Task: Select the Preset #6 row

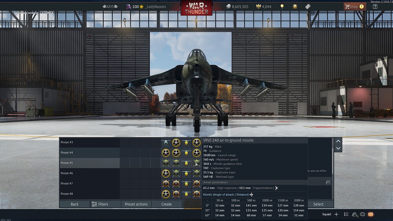Action: pyautogui.click(x=90, y=173)
